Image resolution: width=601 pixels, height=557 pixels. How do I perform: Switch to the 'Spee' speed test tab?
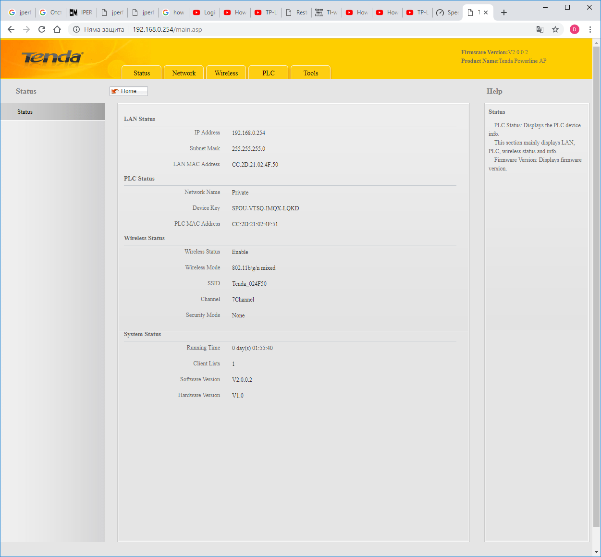(448, 12)
